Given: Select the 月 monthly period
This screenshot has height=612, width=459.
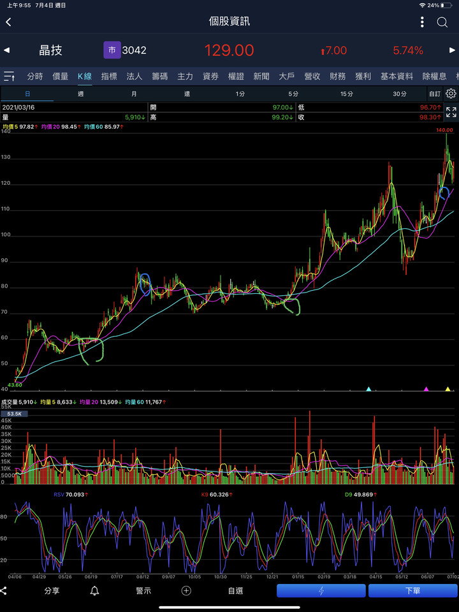Looking at the screenshot, I should pos(134,94).
